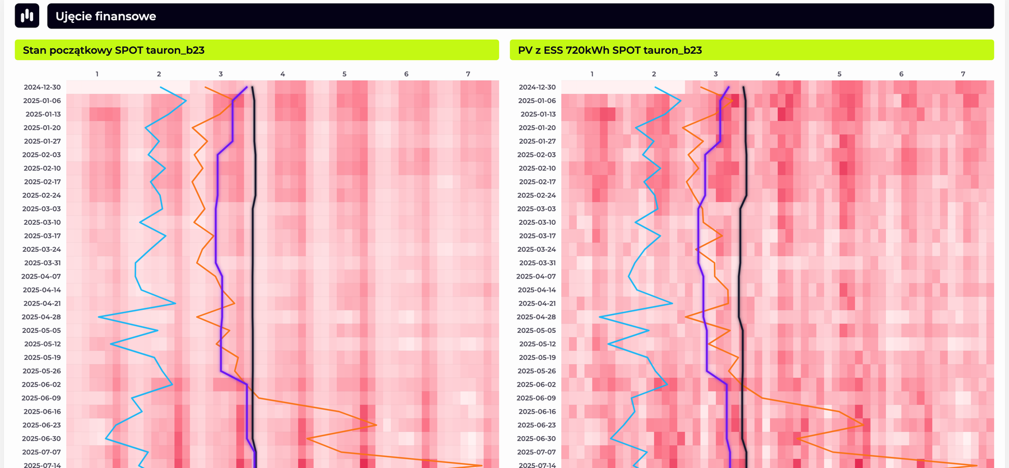1009x468 pixels.
Task: Click date 2025-03-31 in Stan początkowy heatmap
Action: (42, 263)
